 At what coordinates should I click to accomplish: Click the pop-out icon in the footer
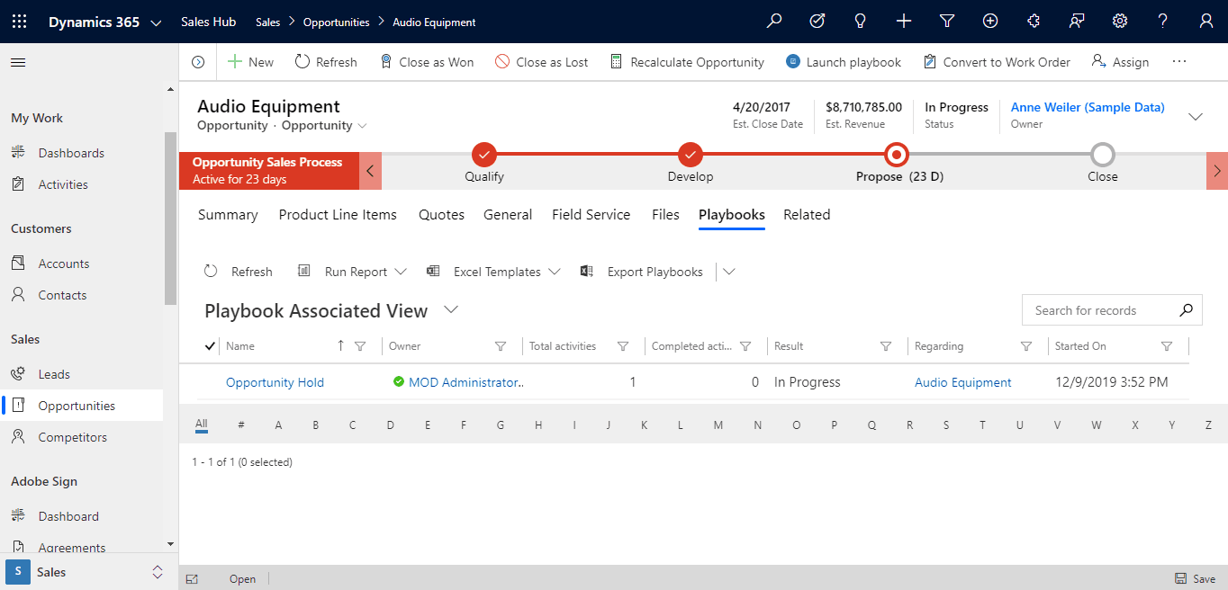(x=192, y=579)
